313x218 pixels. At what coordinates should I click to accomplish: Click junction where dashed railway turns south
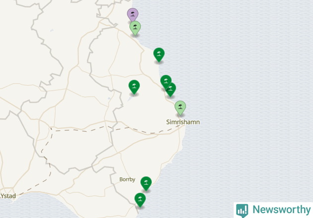coord(51,129)
